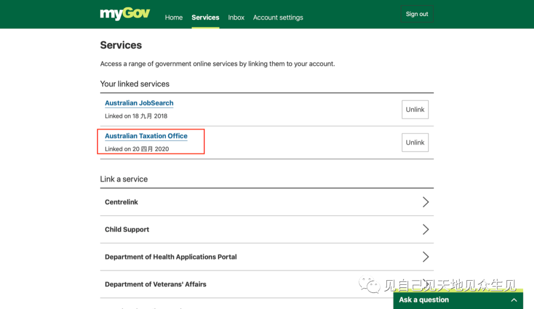Expand Ask a question using caret icon
534x309 pixels.
coord(514,300)
